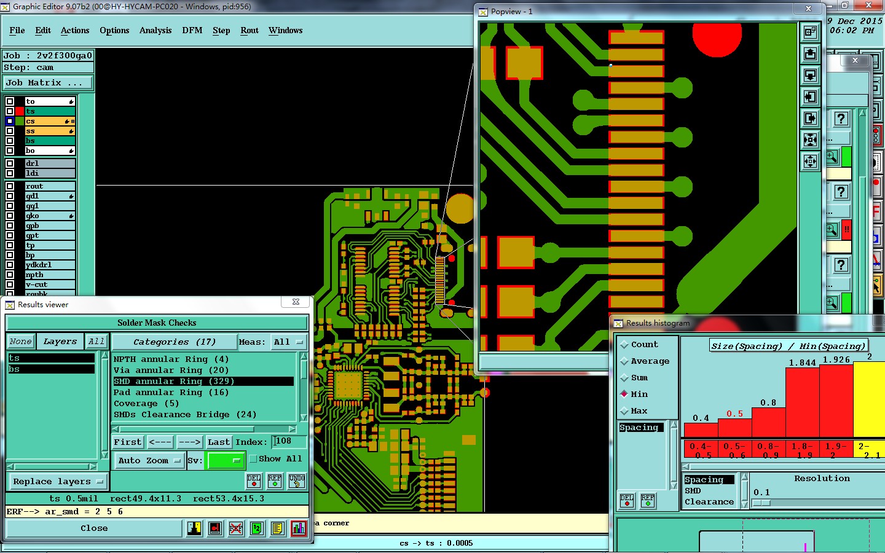
Task: Select the bs layer in Results viewer list
Action: pyautogui.click(x=52, y=369)
